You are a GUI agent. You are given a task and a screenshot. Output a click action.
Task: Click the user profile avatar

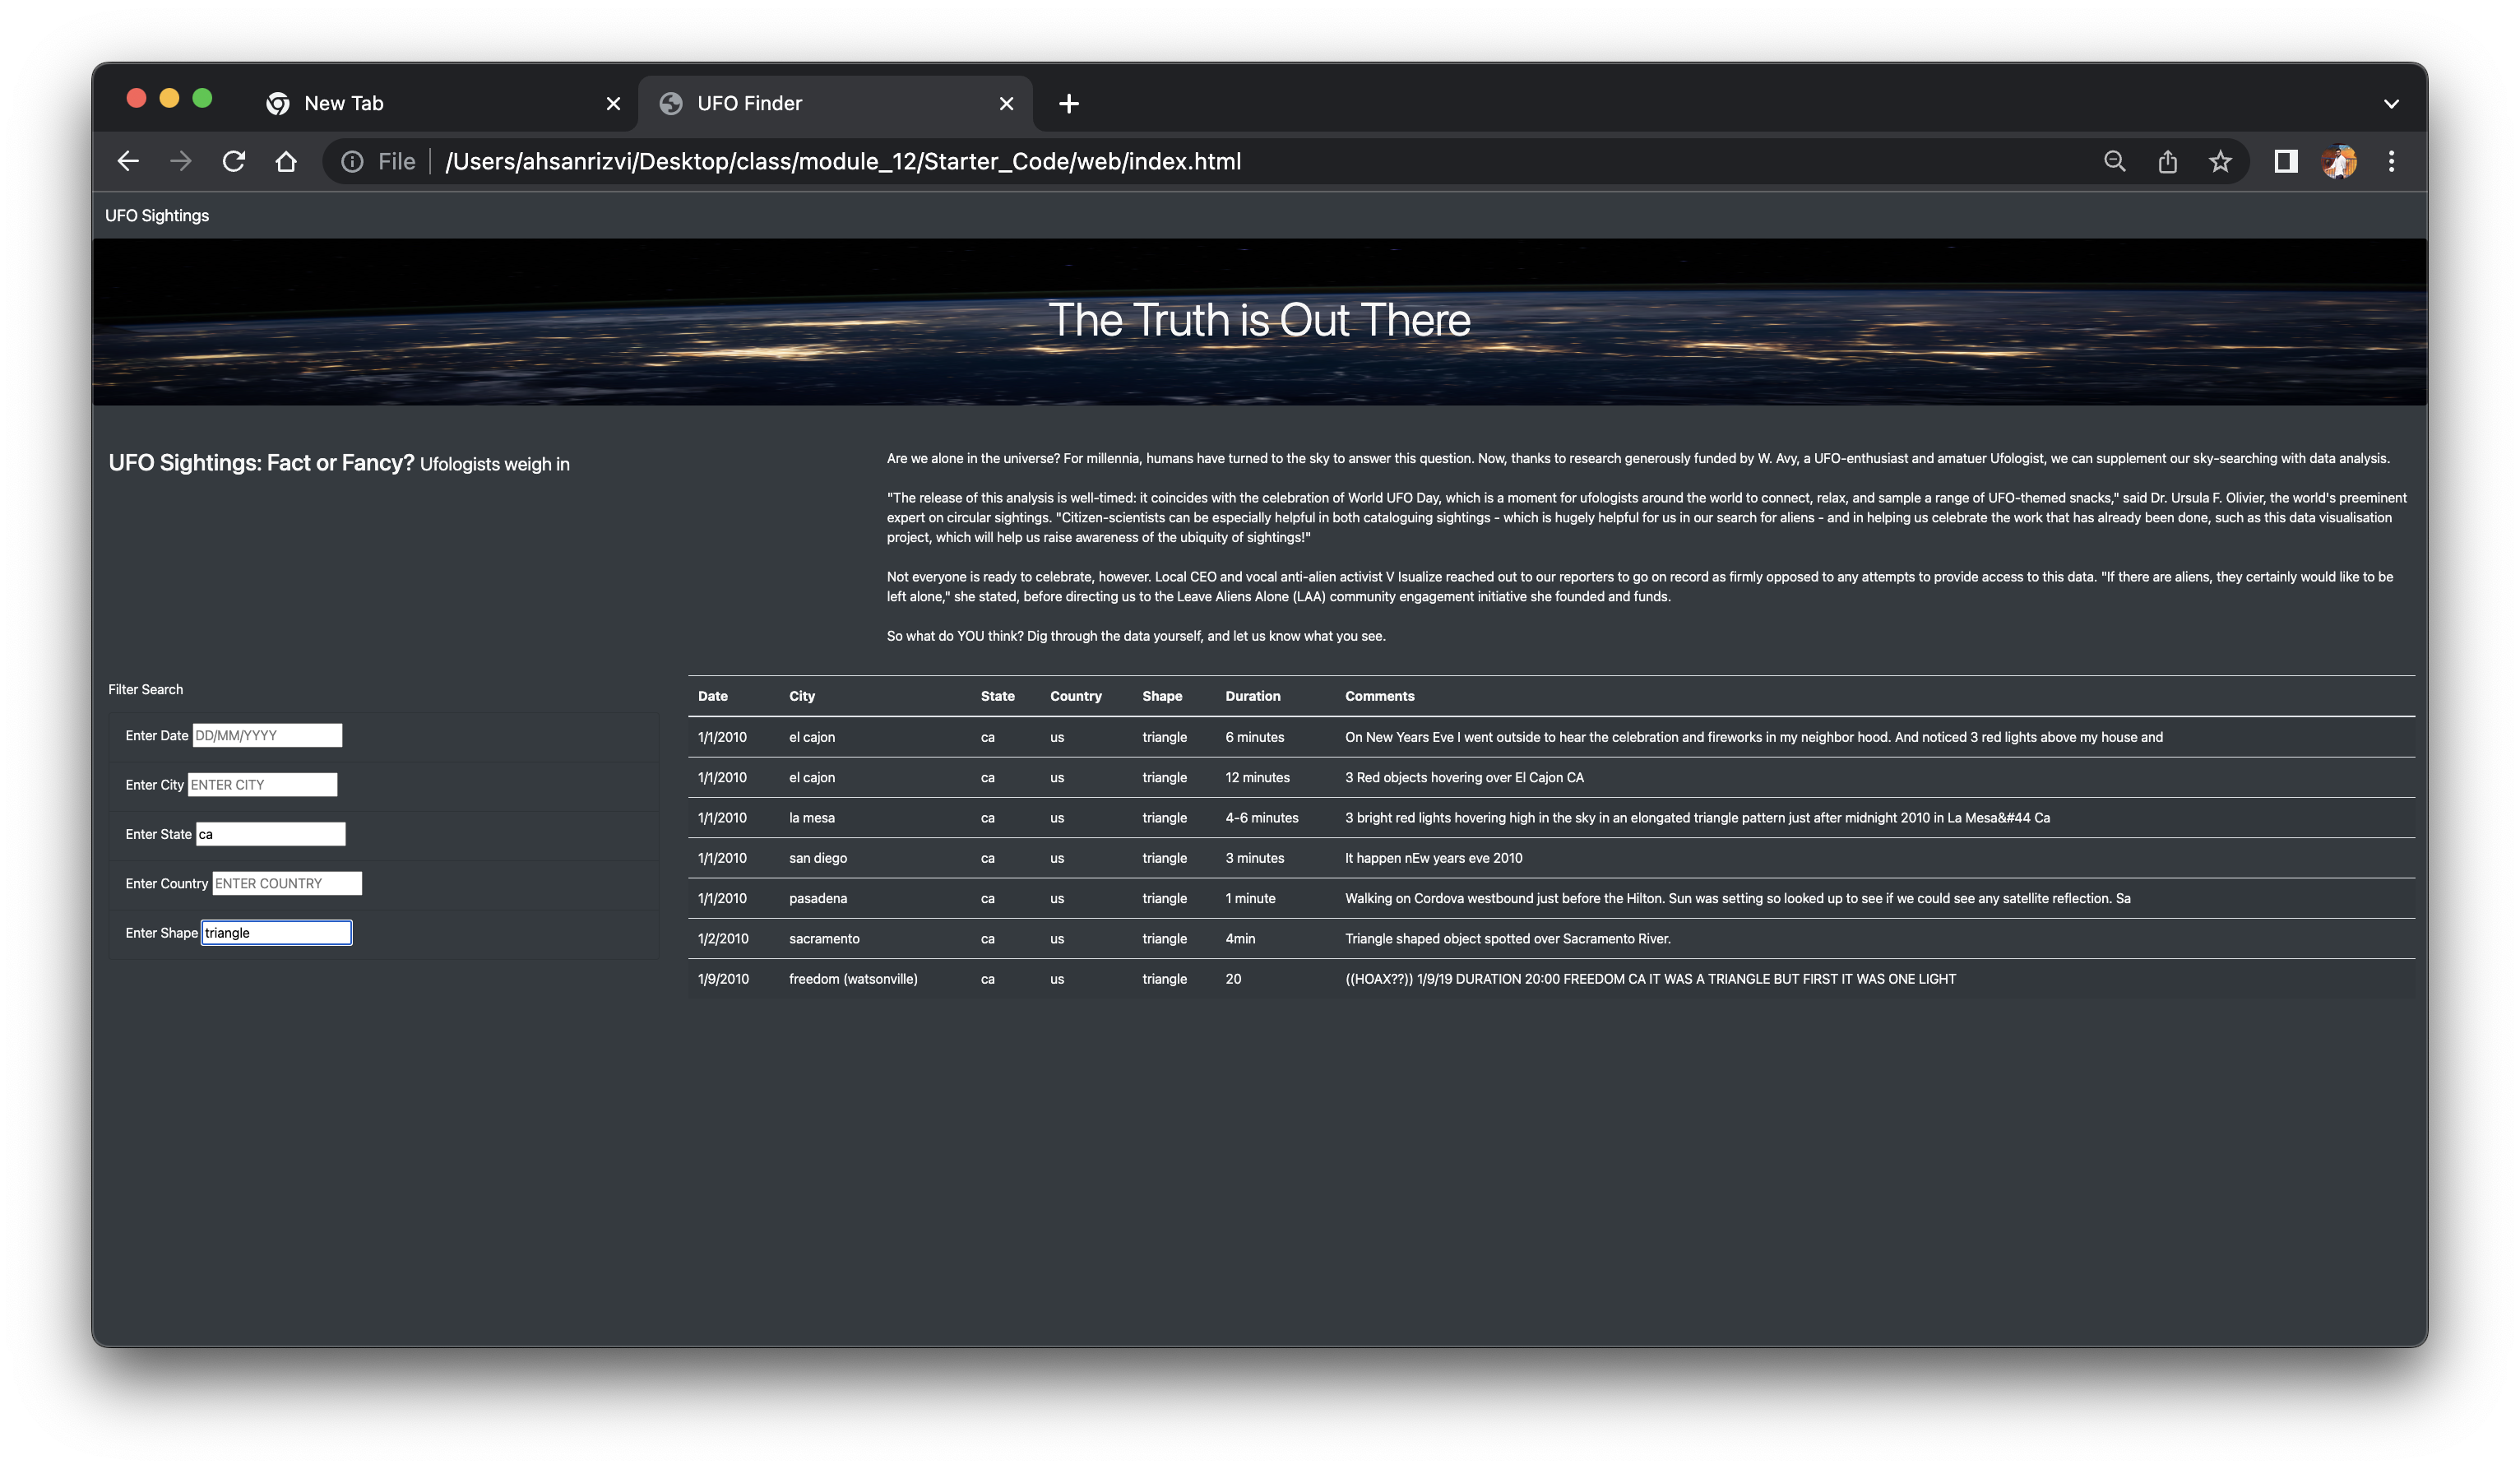[x=2338, y=161]
